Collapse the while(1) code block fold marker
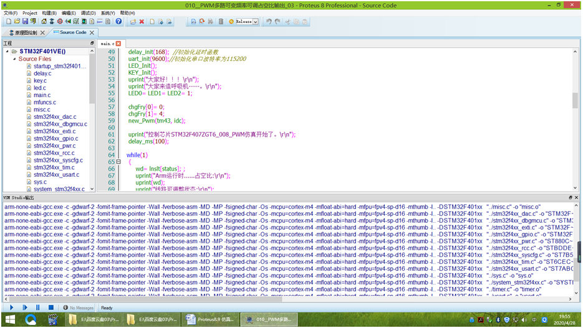583x328 pixels. tap(118, 162)
